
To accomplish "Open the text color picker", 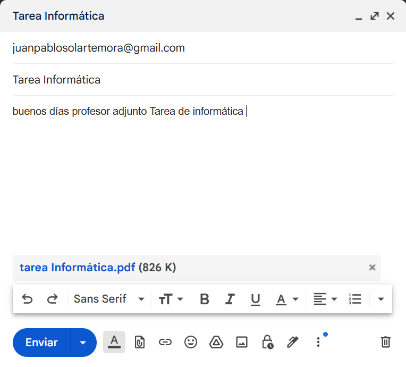I will (286, 299).
